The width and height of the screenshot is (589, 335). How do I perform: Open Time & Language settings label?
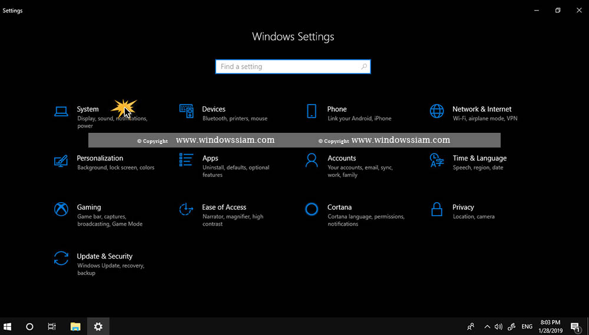click(479, 158)
